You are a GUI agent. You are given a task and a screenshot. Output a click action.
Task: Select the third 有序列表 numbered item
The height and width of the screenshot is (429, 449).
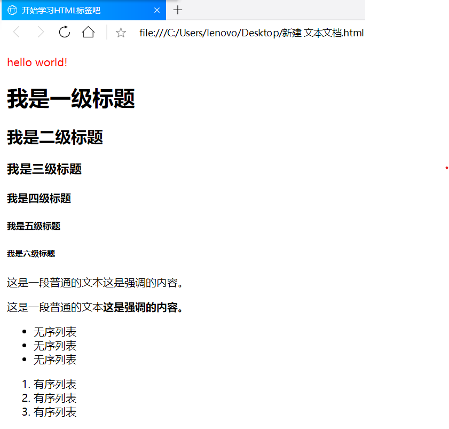click(x=54, y=412)
